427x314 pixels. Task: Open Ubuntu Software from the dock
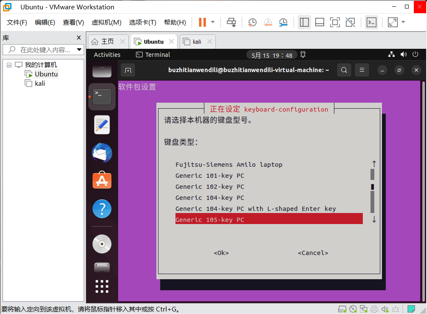click(102, 180)
